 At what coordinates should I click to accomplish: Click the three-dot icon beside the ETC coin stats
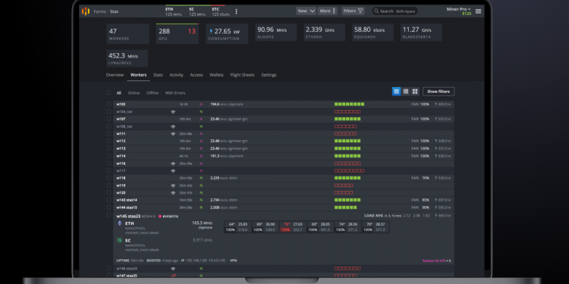coord(236,11)
